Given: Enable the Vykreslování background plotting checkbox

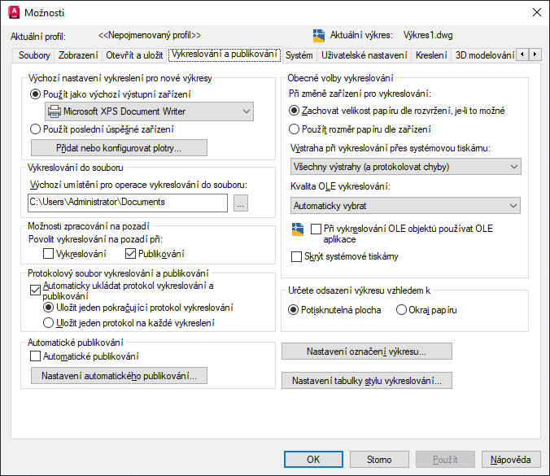Looking at the screenshot, I should click(49, 254).
